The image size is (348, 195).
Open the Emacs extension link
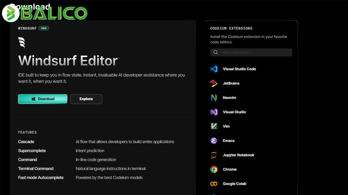[229, 140]
